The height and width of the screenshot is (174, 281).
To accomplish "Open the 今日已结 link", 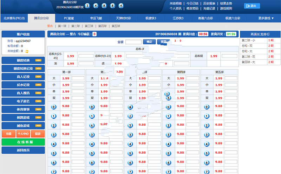I will (x=192, y=4).
